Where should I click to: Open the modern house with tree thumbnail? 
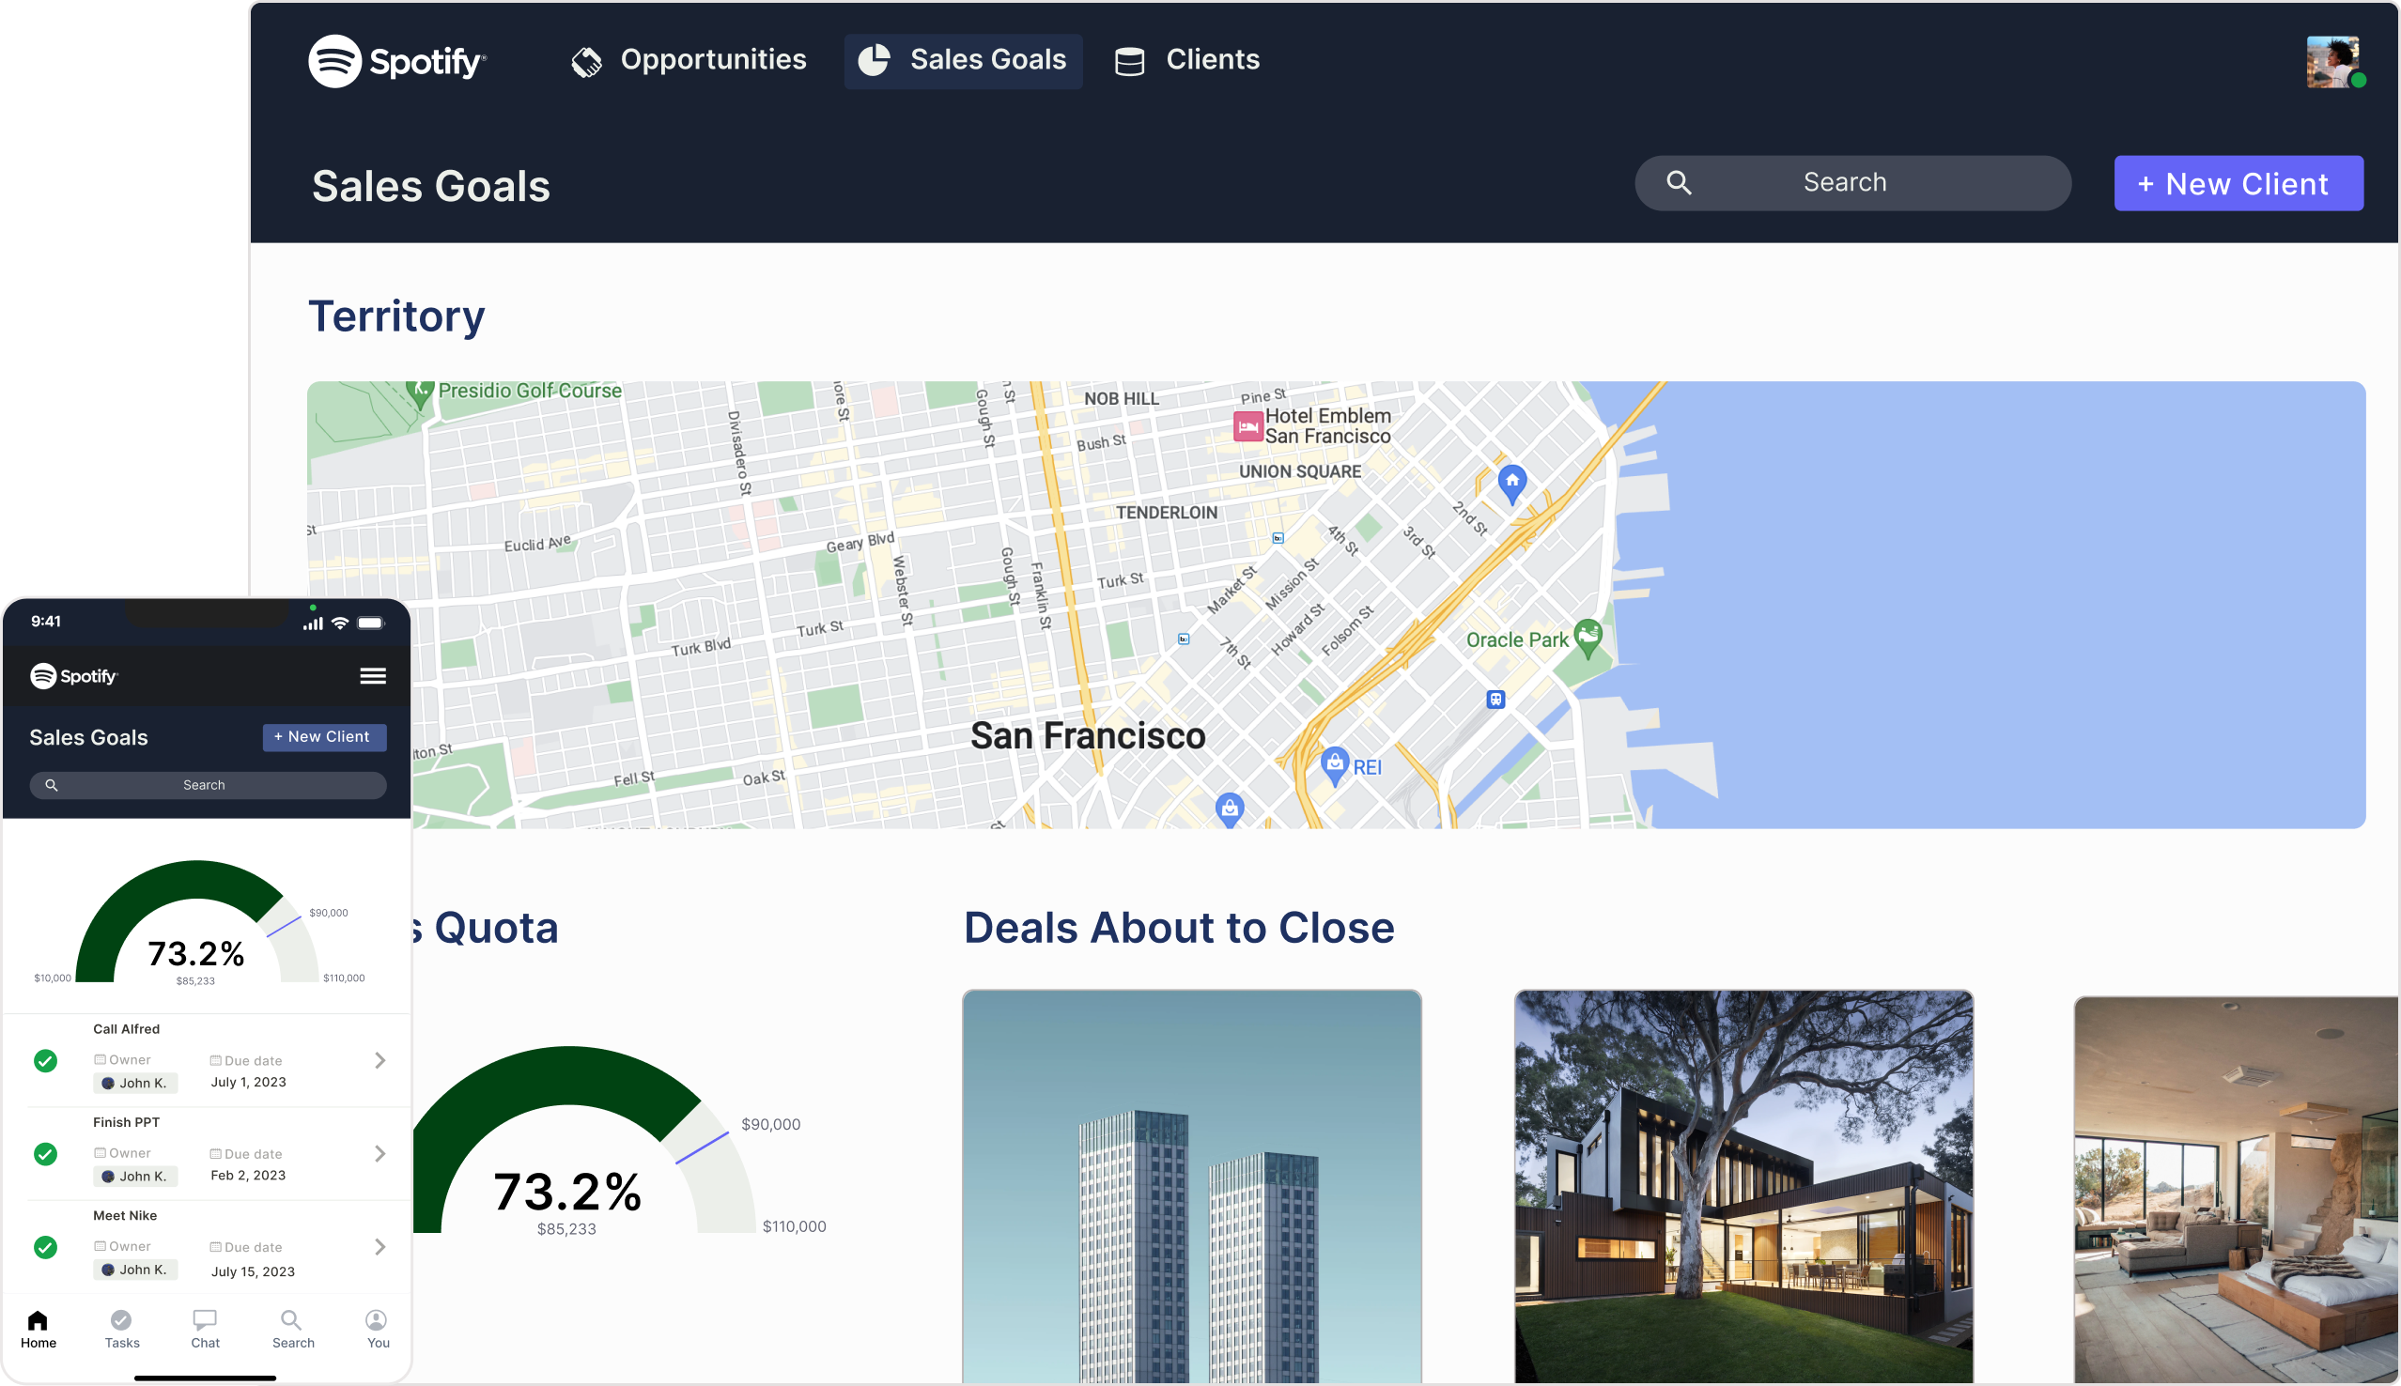[x=1744, y=1186]
